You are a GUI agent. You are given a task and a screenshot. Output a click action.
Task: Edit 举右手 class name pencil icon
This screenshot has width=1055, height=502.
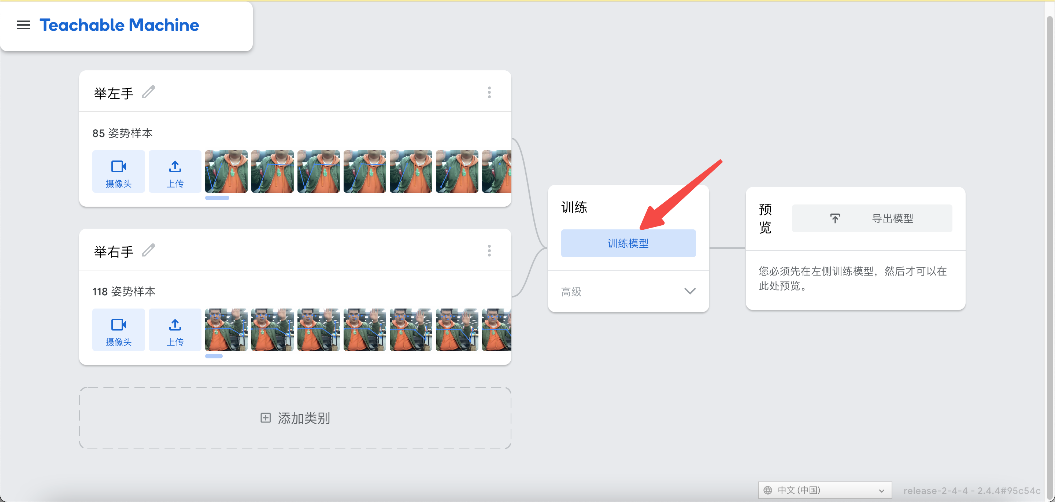(149, 250)
